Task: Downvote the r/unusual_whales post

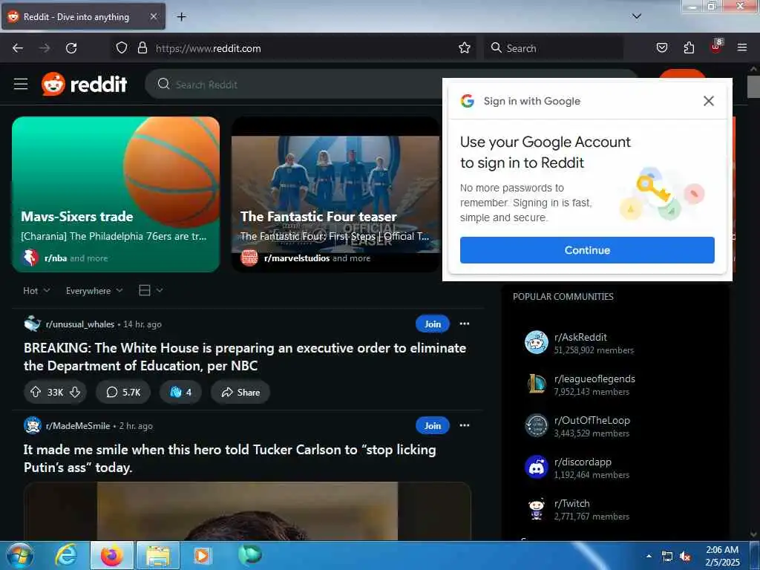Action: pyautogui.click(x=75, y=392)
